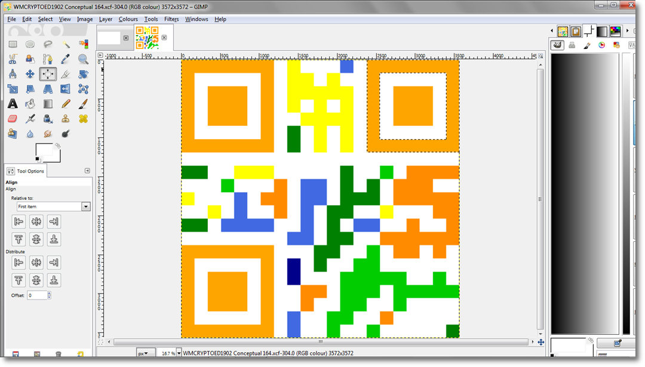This screenshot has width=645, height=367.
Task: Click the foreground colour swatch
Action: (x=43, y=150)
